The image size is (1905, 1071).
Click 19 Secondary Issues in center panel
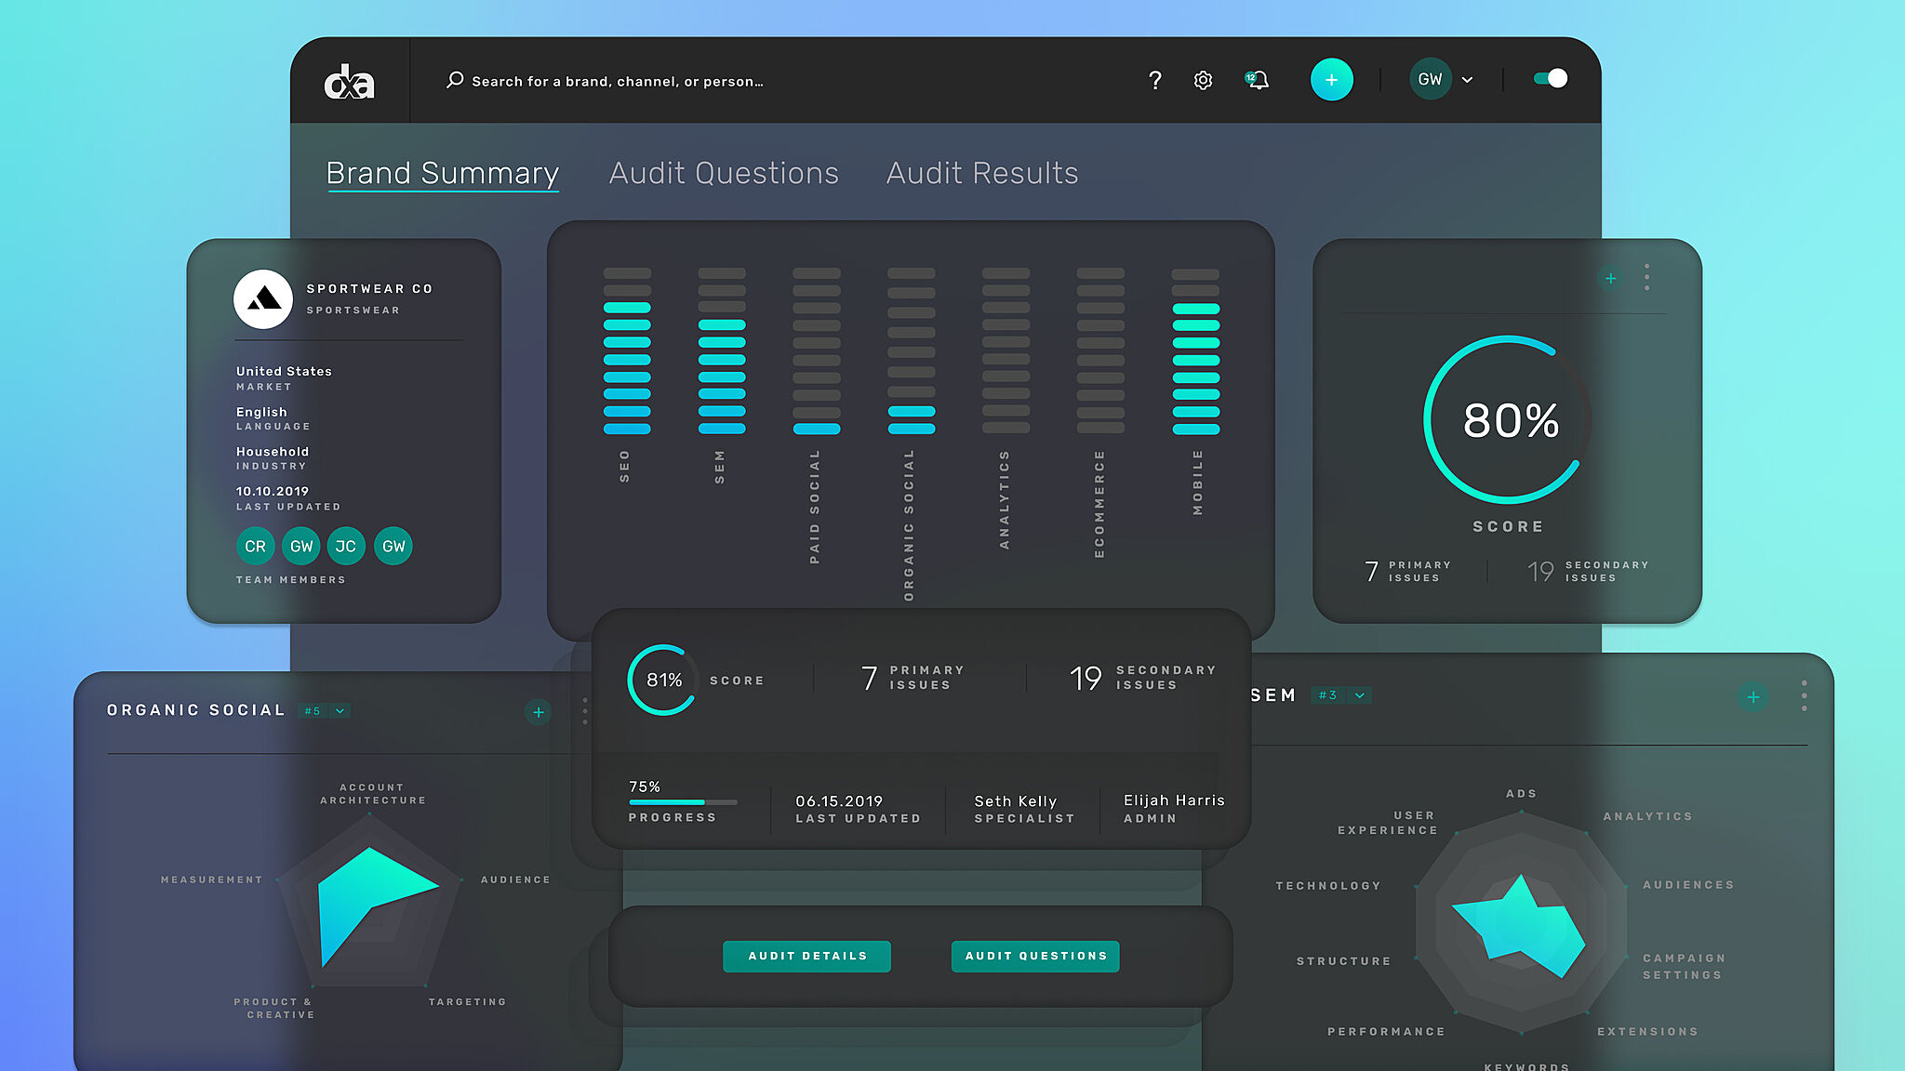(x=1143, y=678)
